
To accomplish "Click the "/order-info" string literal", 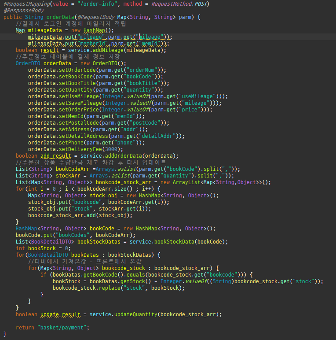I will pyautogui.click(x=97, y=4).
